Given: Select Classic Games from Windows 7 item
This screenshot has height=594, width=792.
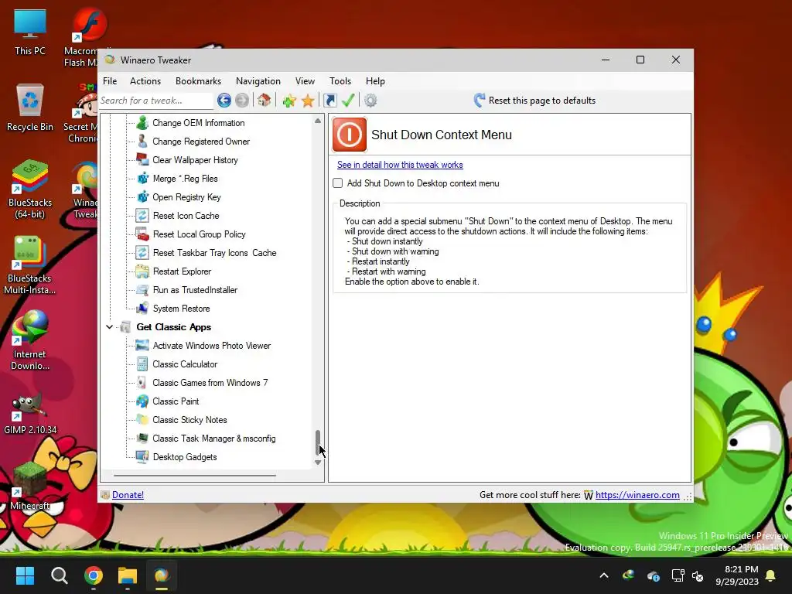Looking at the screenshot, I should [x=210, y=383].
